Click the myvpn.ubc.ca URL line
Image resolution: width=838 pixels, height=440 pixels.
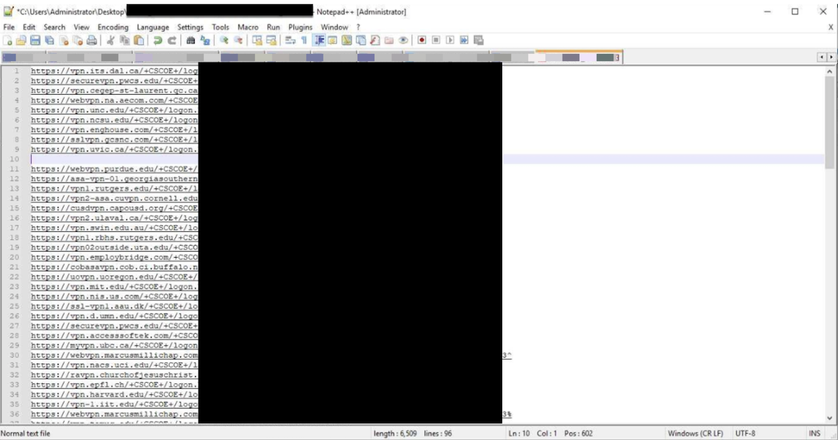[x=115, y=345]
